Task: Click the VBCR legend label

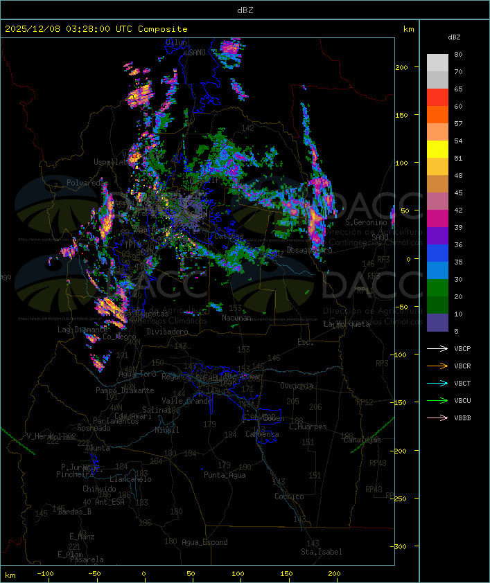Action: (462, 366)
